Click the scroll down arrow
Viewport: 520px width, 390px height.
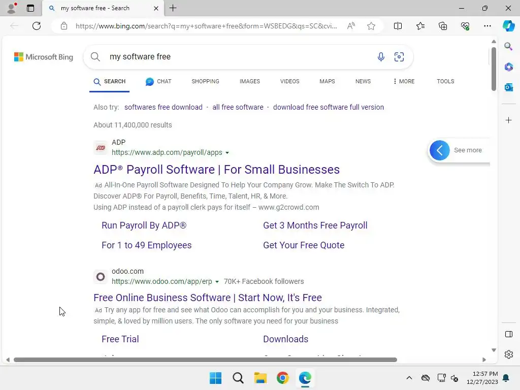(494, 350)
